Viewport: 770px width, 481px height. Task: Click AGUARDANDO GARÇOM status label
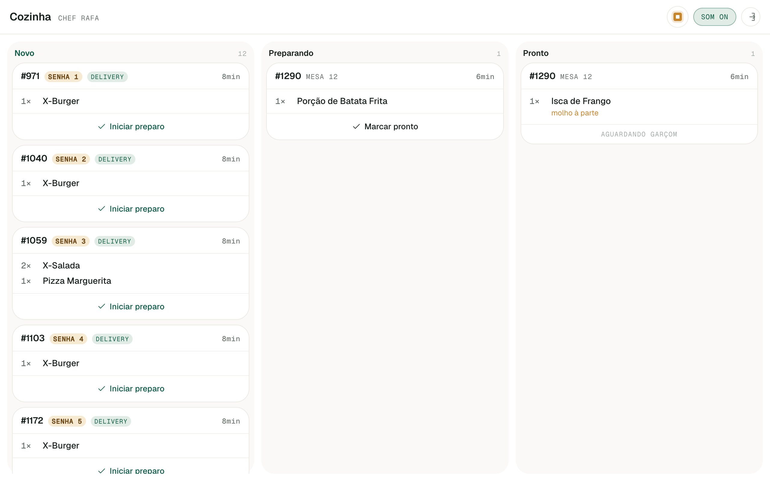click(639, 134)
